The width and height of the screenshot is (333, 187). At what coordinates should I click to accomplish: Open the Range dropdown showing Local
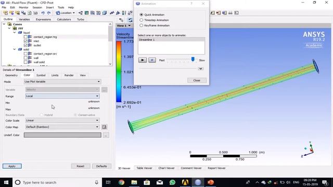pos(62,96)
